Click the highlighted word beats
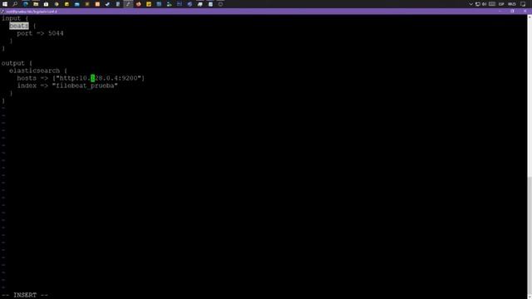532x299 pixels. pos(19,26)
